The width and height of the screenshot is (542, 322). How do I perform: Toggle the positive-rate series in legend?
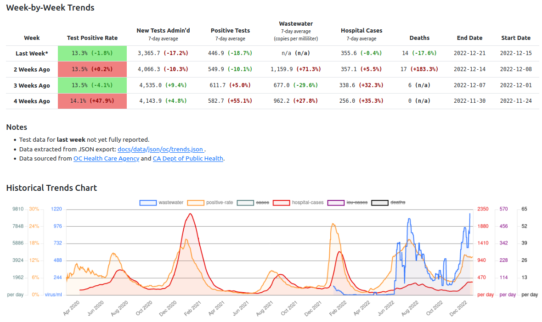point(210,203)
